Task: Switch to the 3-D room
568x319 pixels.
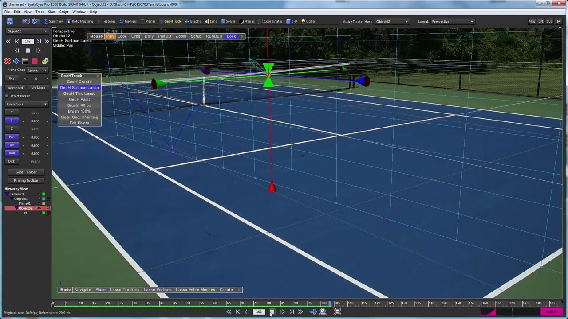Action: [292, 21]
